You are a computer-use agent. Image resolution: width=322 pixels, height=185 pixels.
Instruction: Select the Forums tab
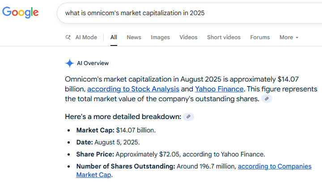pyautogui.click(x=260, y=37)
